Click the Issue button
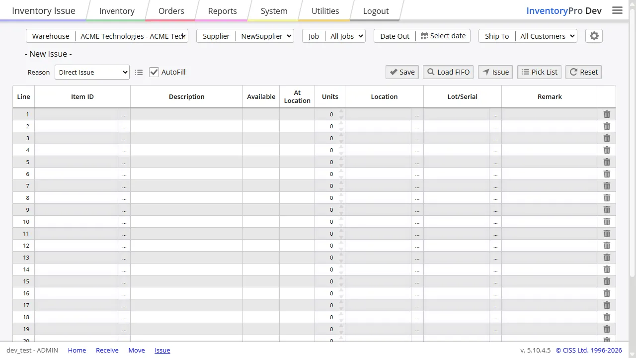The image size is (636, 358). [495, 72]
